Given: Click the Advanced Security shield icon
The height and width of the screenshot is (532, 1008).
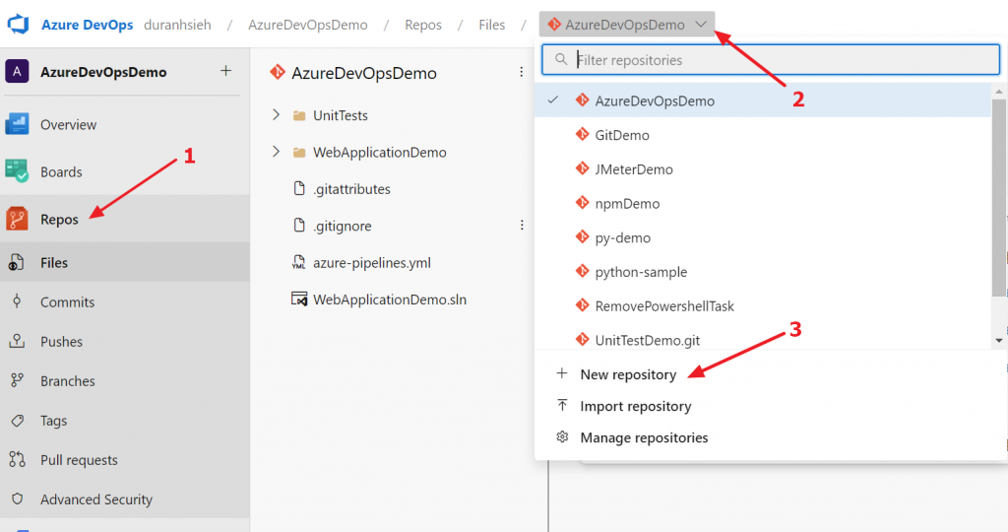Looking at the screenshot, I should 18,499.
